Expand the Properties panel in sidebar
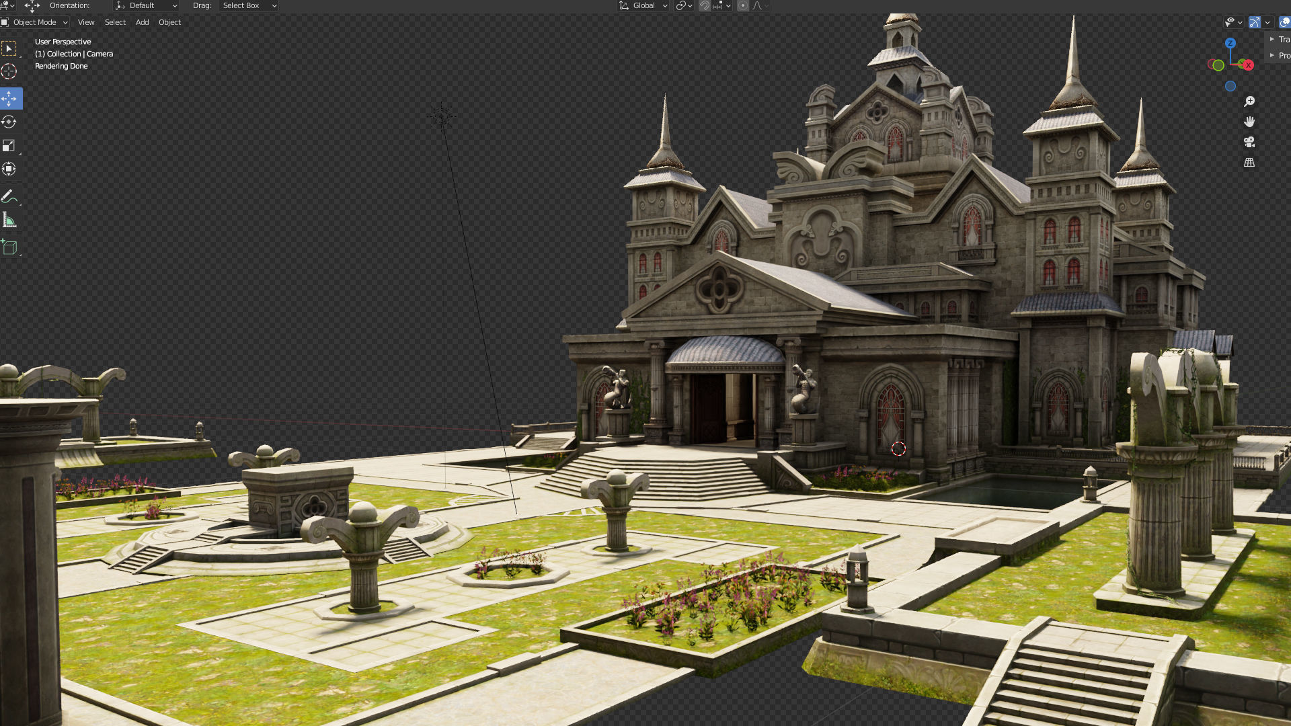 pos(1279,56)
